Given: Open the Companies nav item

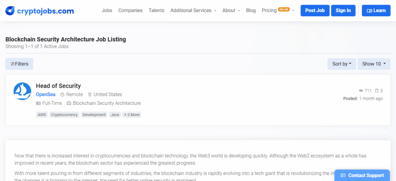Looking at the screenshot, I should (130, 10).
